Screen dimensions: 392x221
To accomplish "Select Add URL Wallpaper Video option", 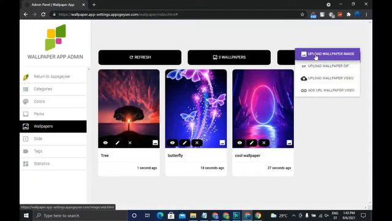I will (328, 90).
